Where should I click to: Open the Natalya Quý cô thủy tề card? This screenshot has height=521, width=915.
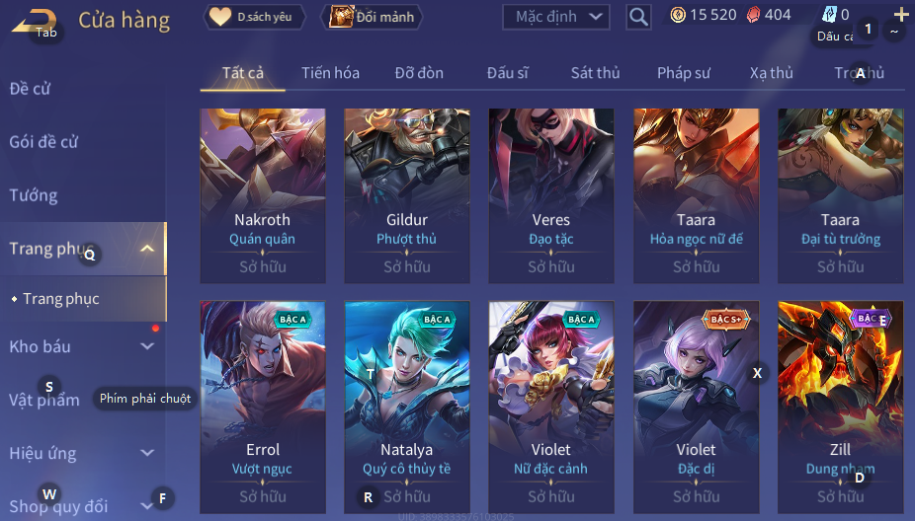pyautogui.click(x=407, y=408)
